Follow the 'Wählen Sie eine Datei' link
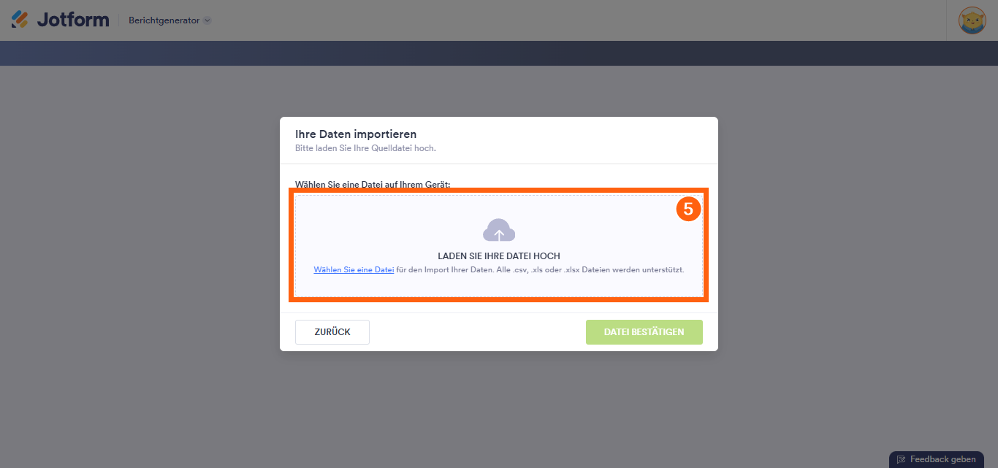 pyautogui.click(x=354, y=269)
